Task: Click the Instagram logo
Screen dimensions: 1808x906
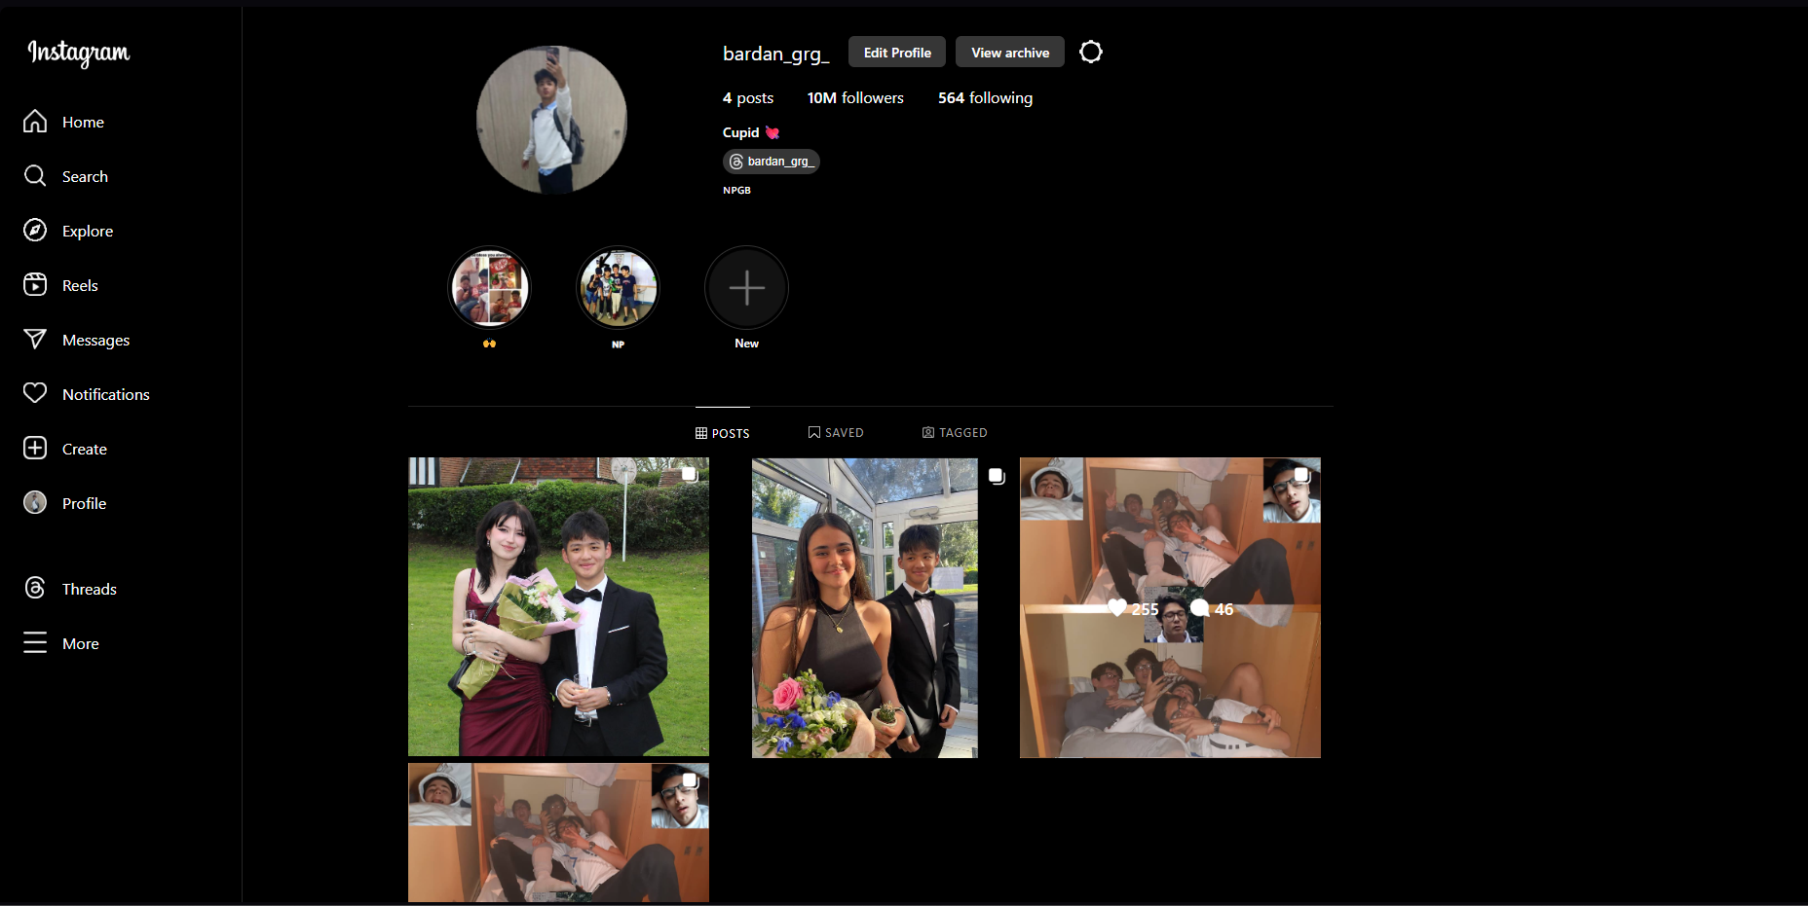Action: pos(78,53)
